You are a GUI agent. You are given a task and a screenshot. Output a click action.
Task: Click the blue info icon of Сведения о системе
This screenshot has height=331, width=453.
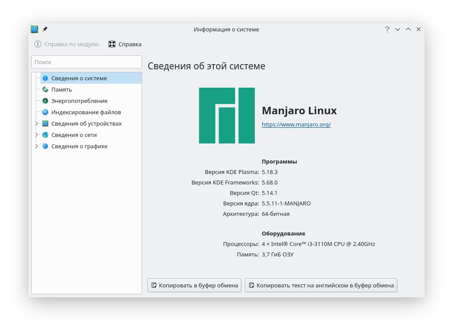[x=45, y=78]
